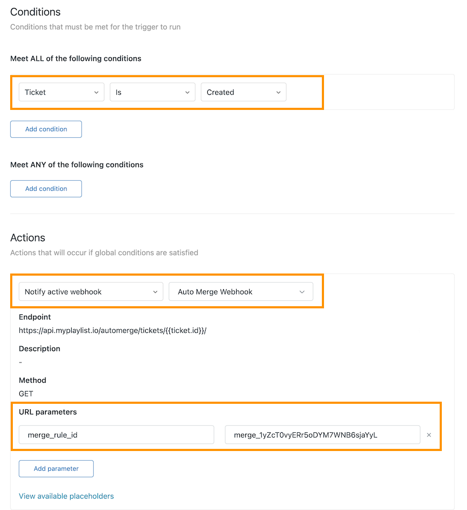Click the Conditions section heading
467x510 pixels.
click(35, 12)
